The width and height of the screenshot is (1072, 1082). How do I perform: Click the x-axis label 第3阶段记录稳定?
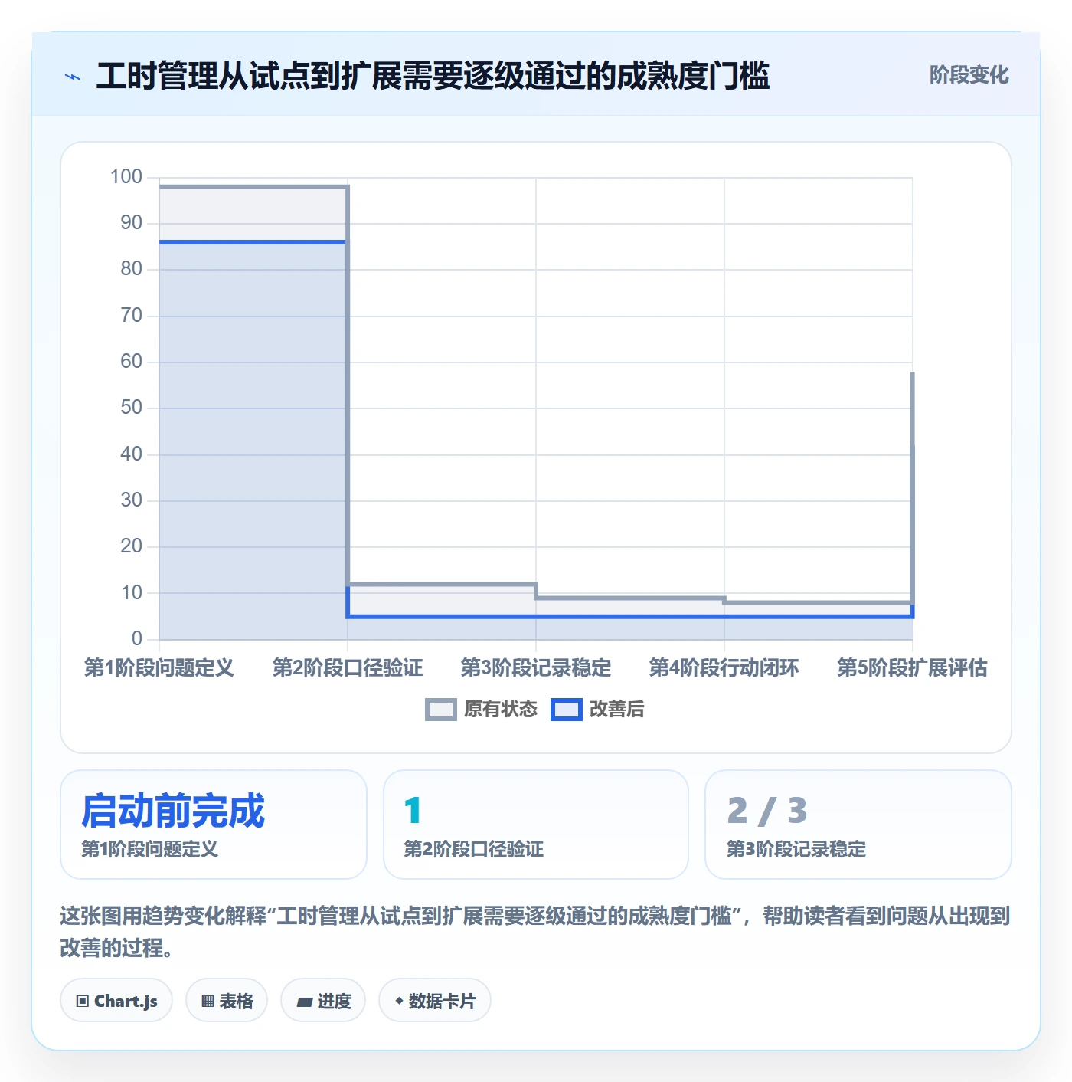point(536,668)
